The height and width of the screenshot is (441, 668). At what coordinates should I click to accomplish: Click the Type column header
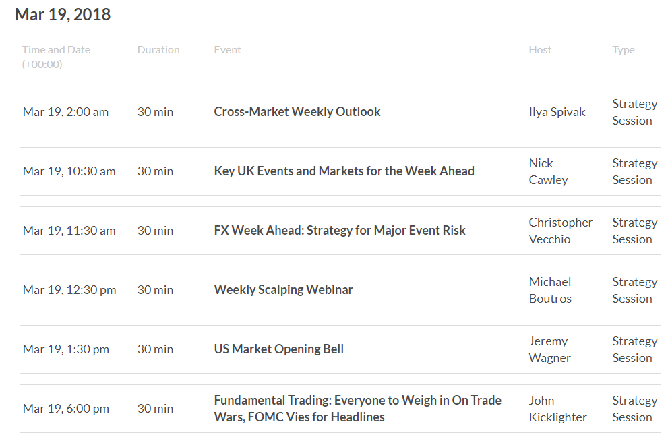click(x=624, y=51)
